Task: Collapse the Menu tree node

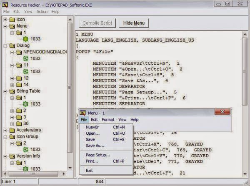Action: point(5,26)
